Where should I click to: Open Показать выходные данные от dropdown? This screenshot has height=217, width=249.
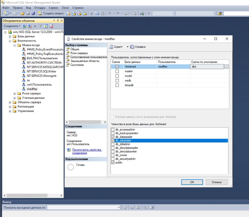tap(119, 207)
